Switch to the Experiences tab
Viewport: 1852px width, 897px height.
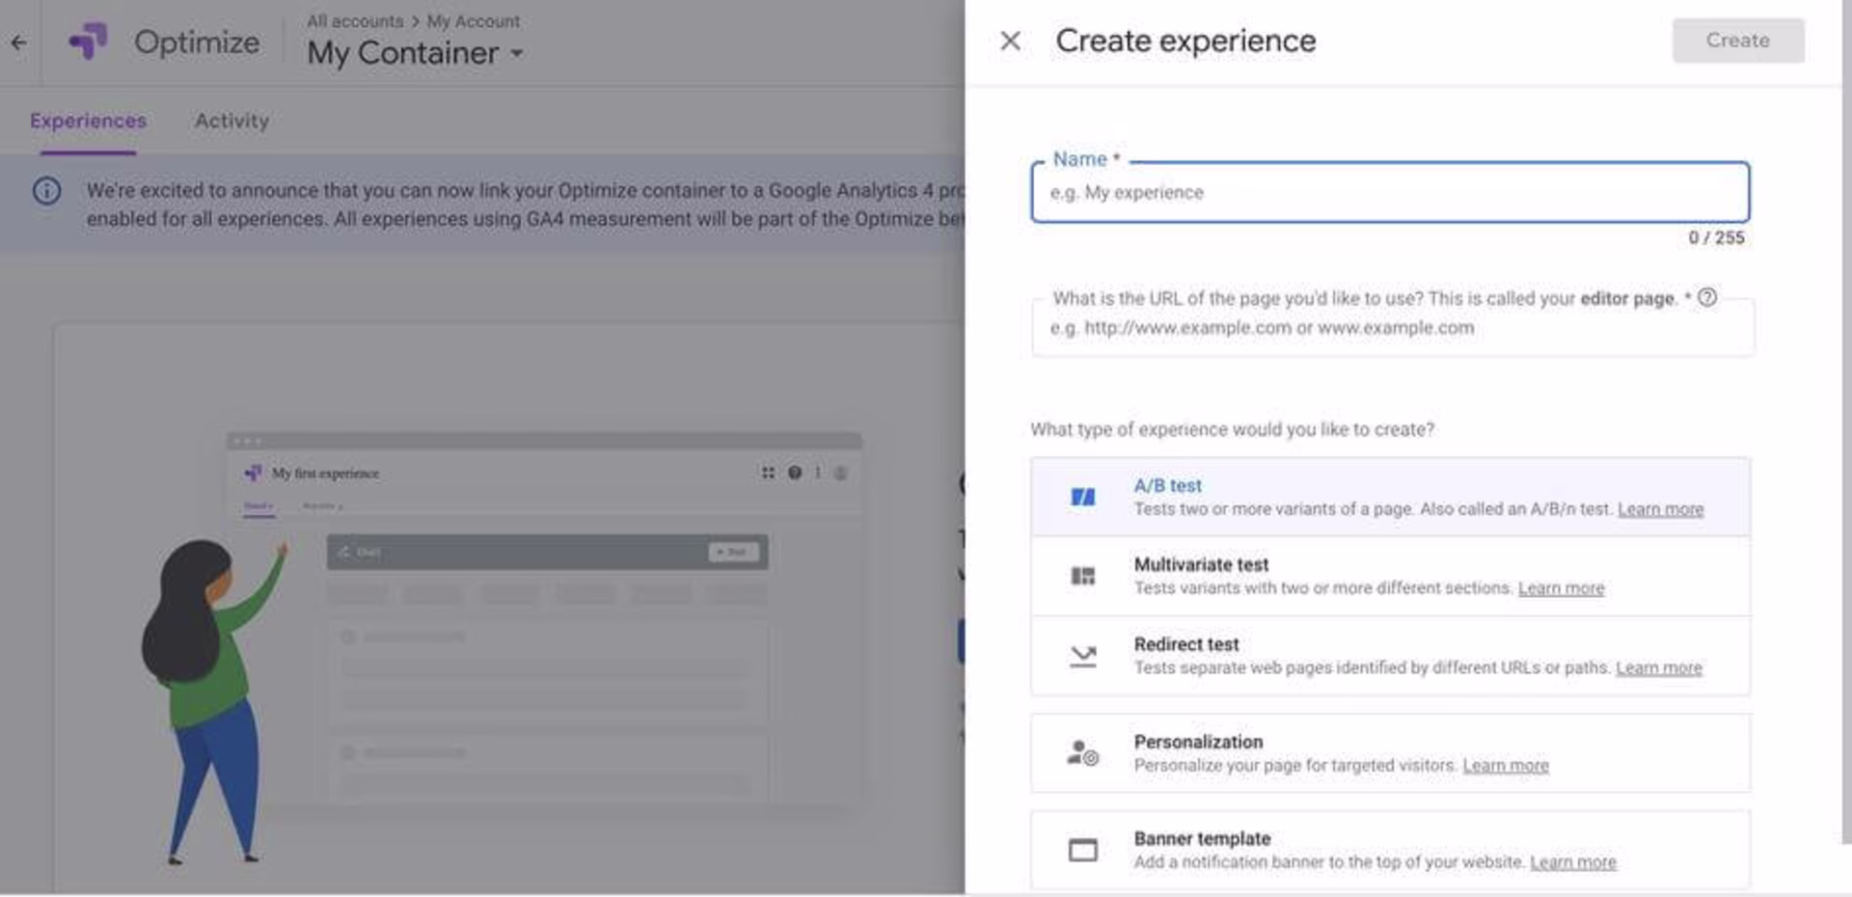coord(88,121)
